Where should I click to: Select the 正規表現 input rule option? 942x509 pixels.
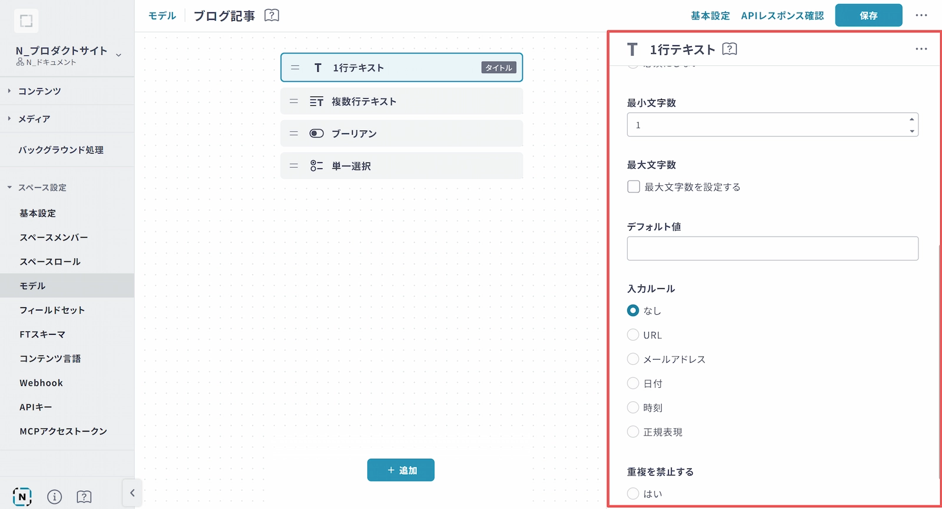tap(633, 432)
